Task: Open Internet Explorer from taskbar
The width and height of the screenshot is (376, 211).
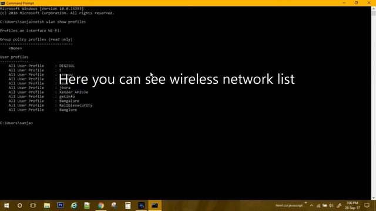Action: pos(74,206)
